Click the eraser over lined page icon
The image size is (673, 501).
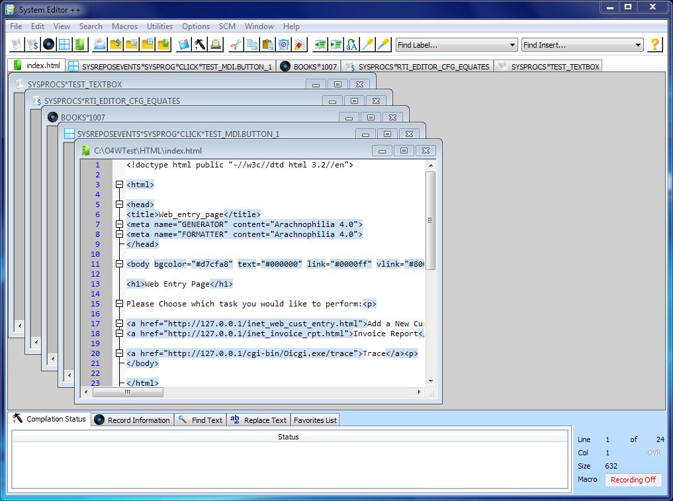pos(300,44)
